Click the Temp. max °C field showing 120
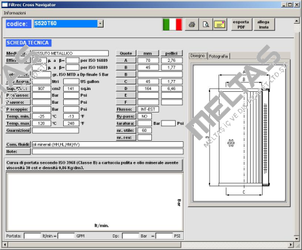Image resolution: width=302 pixels, height=250 pixels. point(41,123)
